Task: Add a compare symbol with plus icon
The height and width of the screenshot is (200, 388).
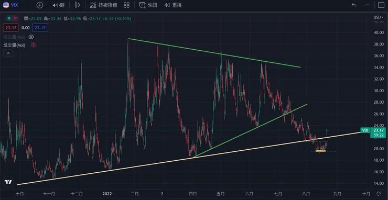Action: point(40,5)
